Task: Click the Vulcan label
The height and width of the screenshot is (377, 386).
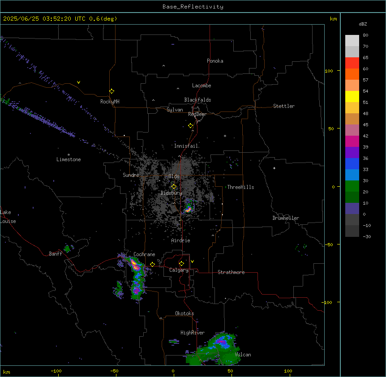Action: coord(243,355)
